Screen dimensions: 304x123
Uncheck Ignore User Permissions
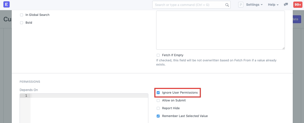[158, 93]
